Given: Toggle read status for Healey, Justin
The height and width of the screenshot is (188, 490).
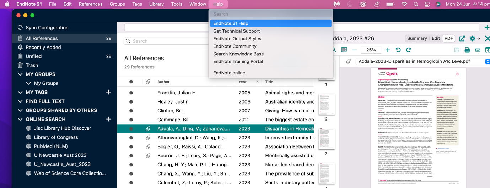Looking at the screenshot, I should point(131,102).
